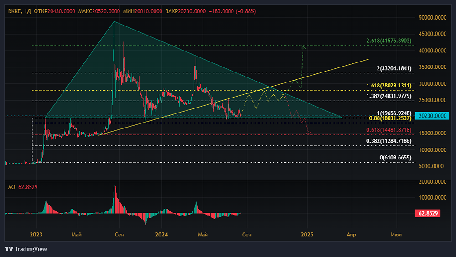
Task: Click the green upward projection arrow head
Action: tap(303, 47)
